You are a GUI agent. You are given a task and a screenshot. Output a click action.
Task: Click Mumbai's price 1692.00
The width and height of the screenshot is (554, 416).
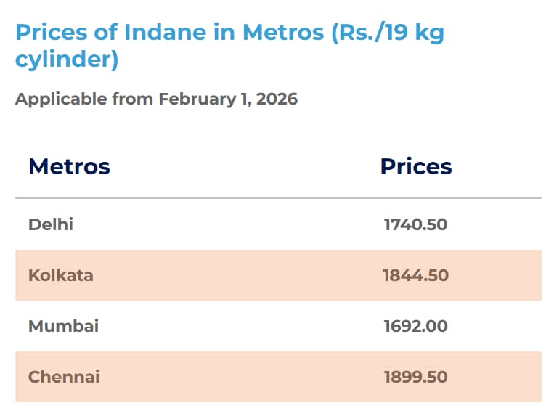click(415, 326)
